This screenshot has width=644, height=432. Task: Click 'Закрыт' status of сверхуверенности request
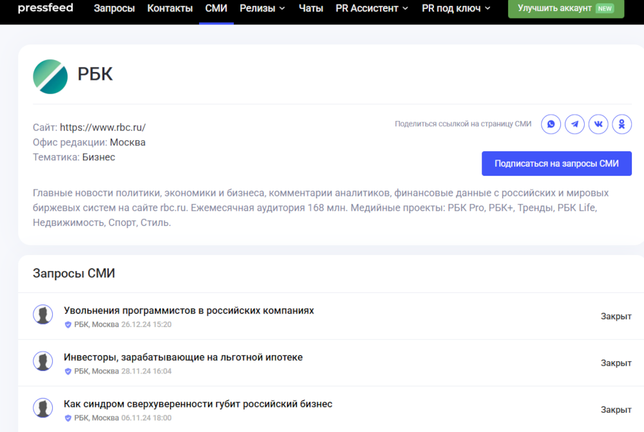tap(616, 410)
